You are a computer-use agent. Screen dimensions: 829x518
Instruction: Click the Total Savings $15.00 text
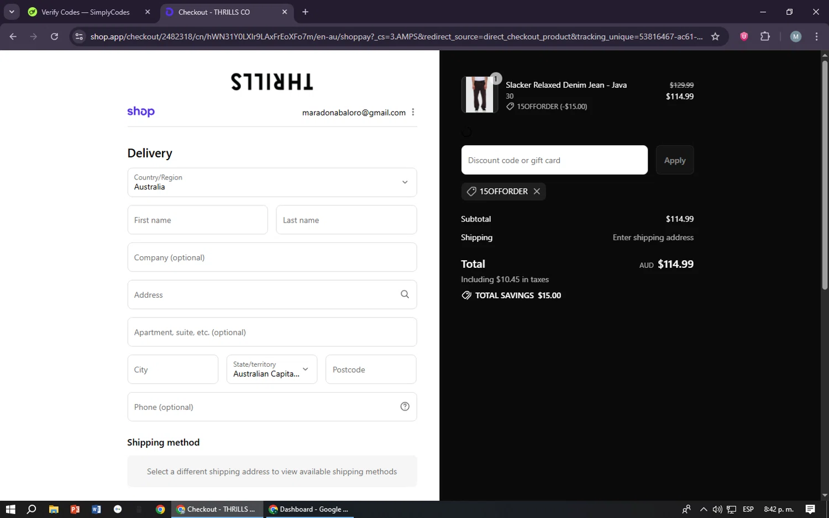(x=518, y=295)
